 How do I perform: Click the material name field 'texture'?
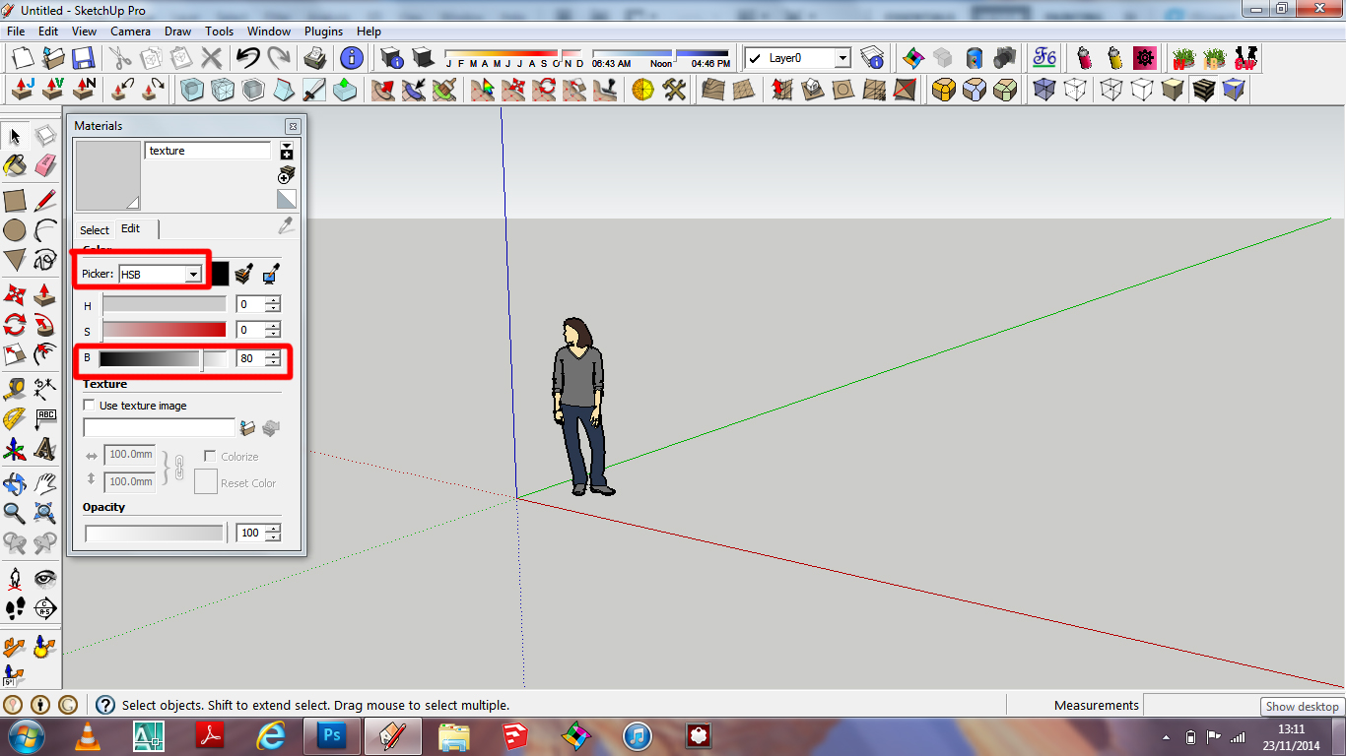click(x=207, y=151)
